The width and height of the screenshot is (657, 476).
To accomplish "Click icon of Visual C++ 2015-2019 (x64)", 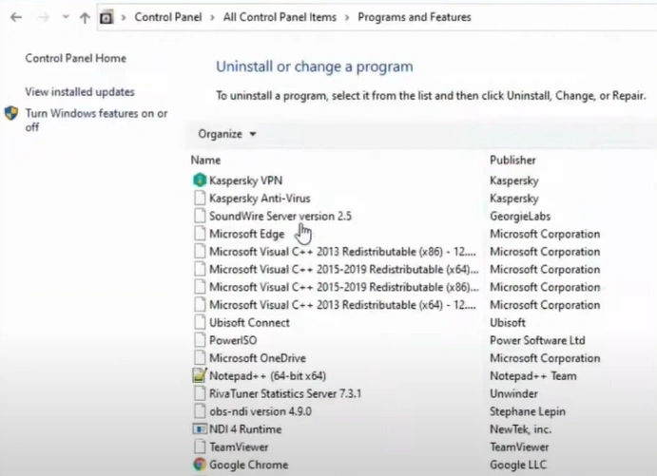I will [200, 269].
